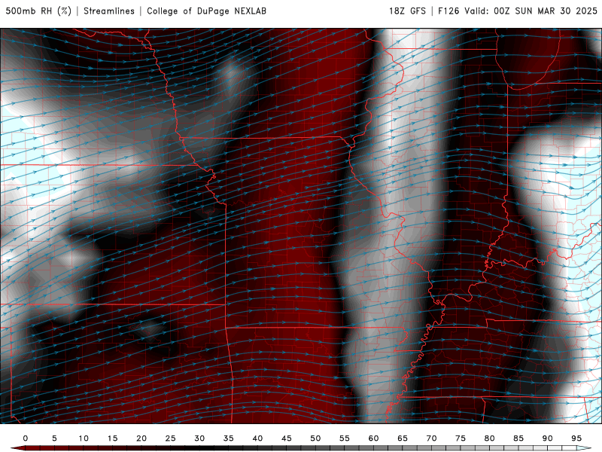Click the 25 label on the color scale
This screenshot has width=602, height=452.
point(171,438)
